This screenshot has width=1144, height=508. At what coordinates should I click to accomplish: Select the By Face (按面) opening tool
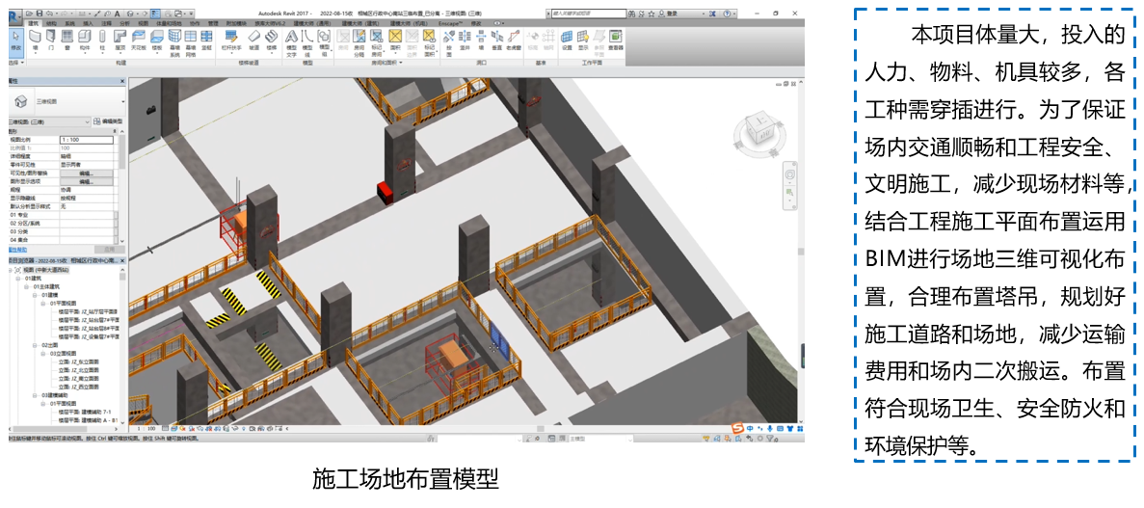pyautogui.click(x=449, y=43)
